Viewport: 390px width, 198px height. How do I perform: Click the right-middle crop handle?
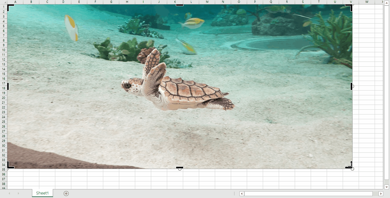351,86
